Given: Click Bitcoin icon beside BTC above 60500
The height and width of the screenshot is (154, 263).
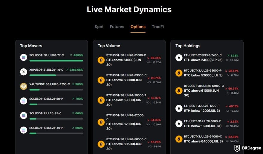Looking at the screenshot, I should [101, 144].
